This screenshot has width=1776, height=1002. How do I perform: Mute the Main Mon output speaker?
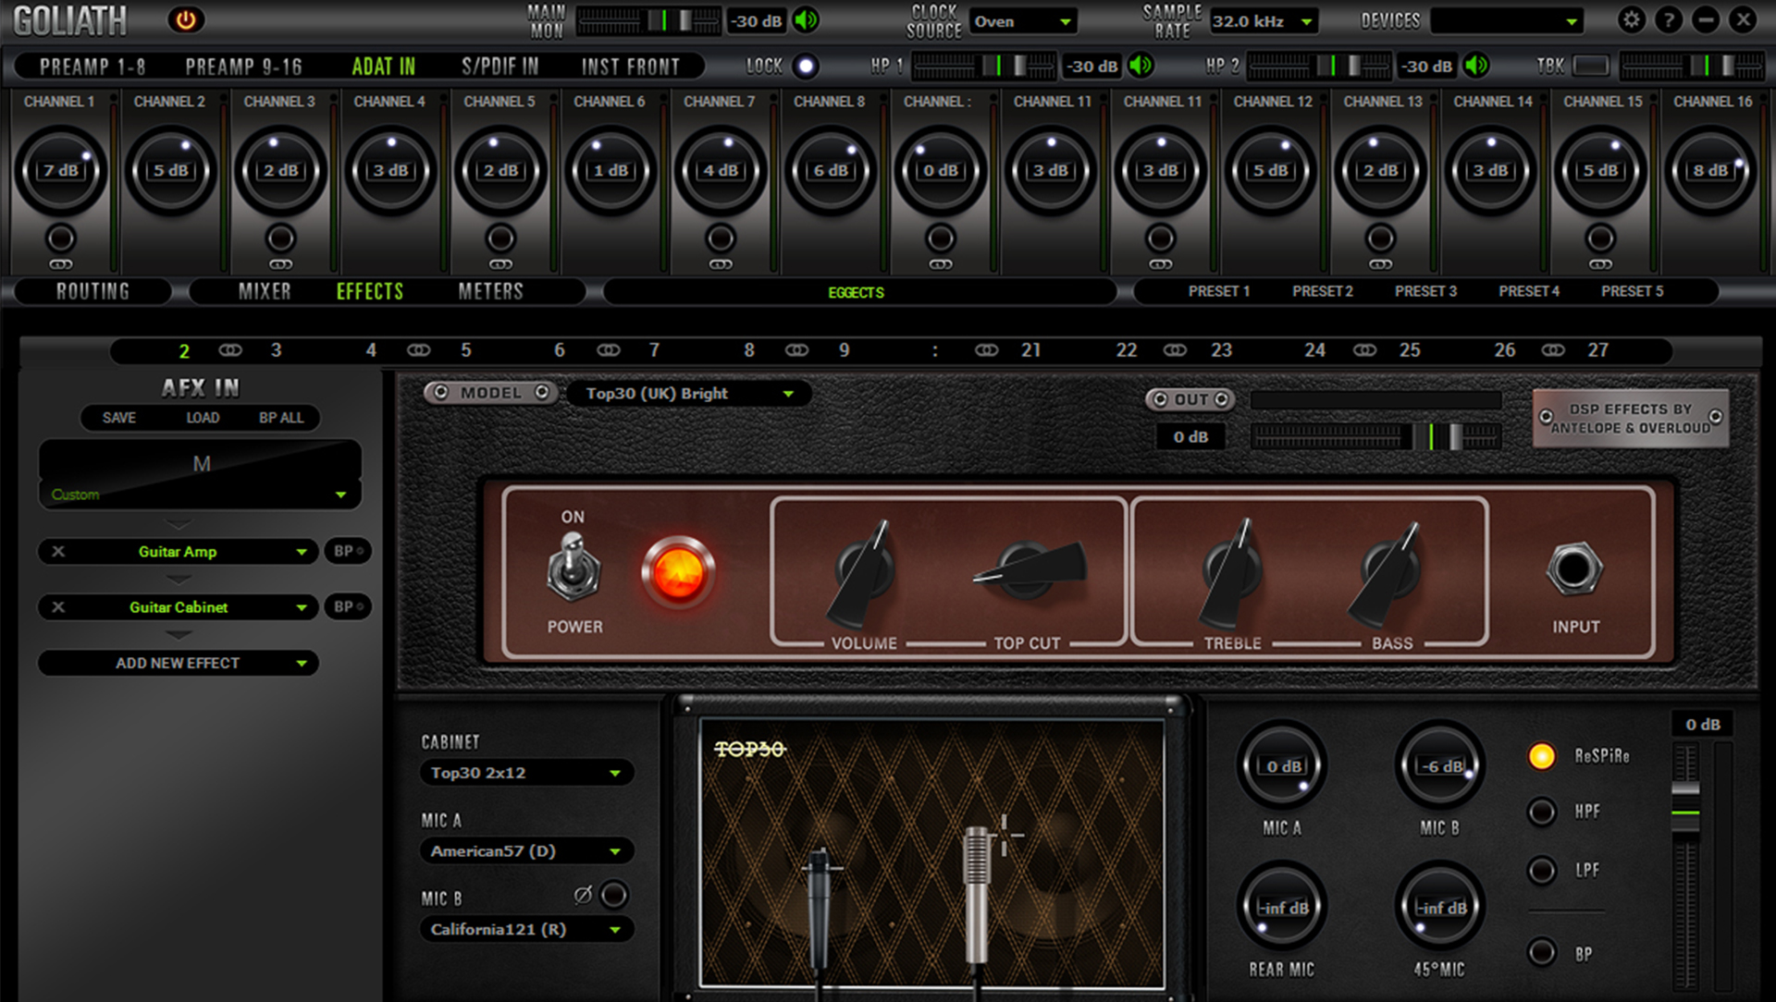tap(804, 20)
